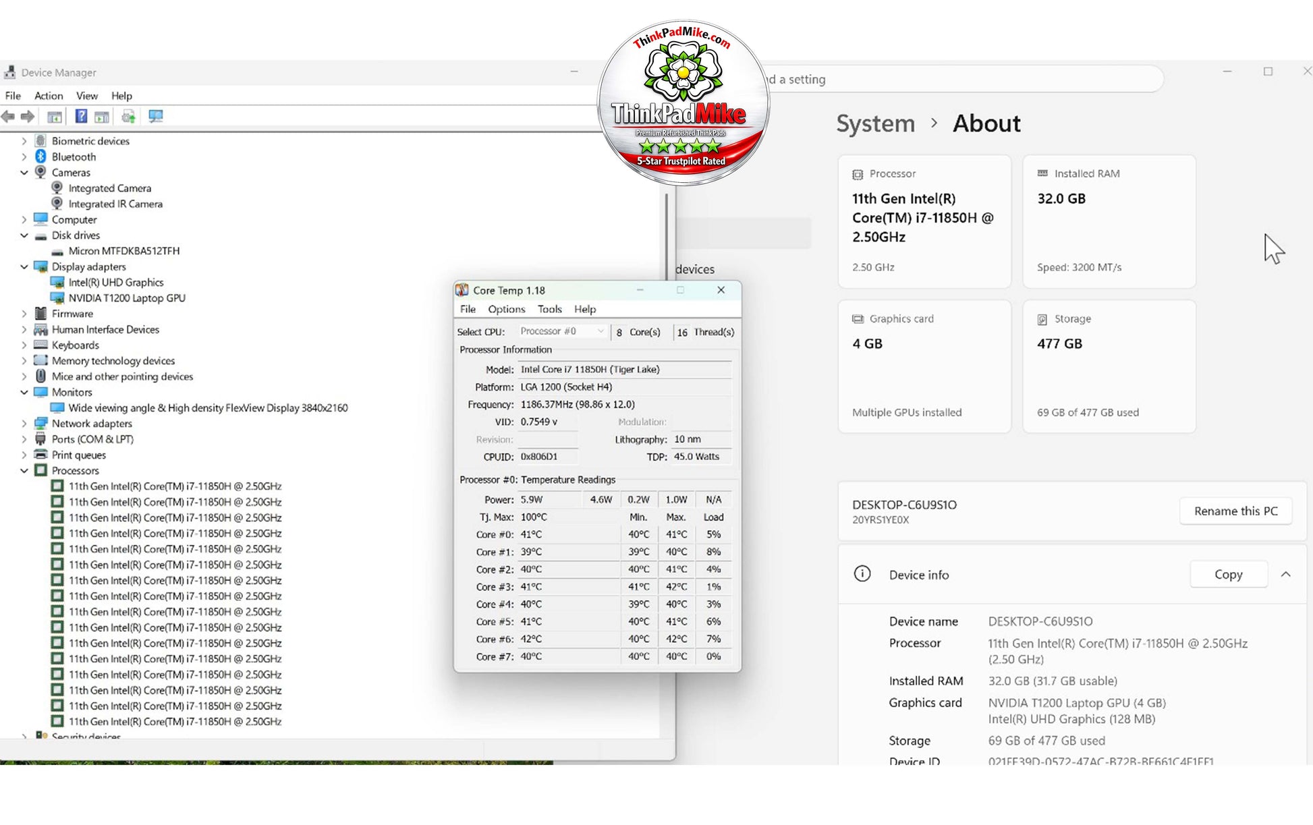Toggle the Show/Hide Action Pane toolbar icon
This screenshot has width=1313, height=825.
tap(102, 117)
